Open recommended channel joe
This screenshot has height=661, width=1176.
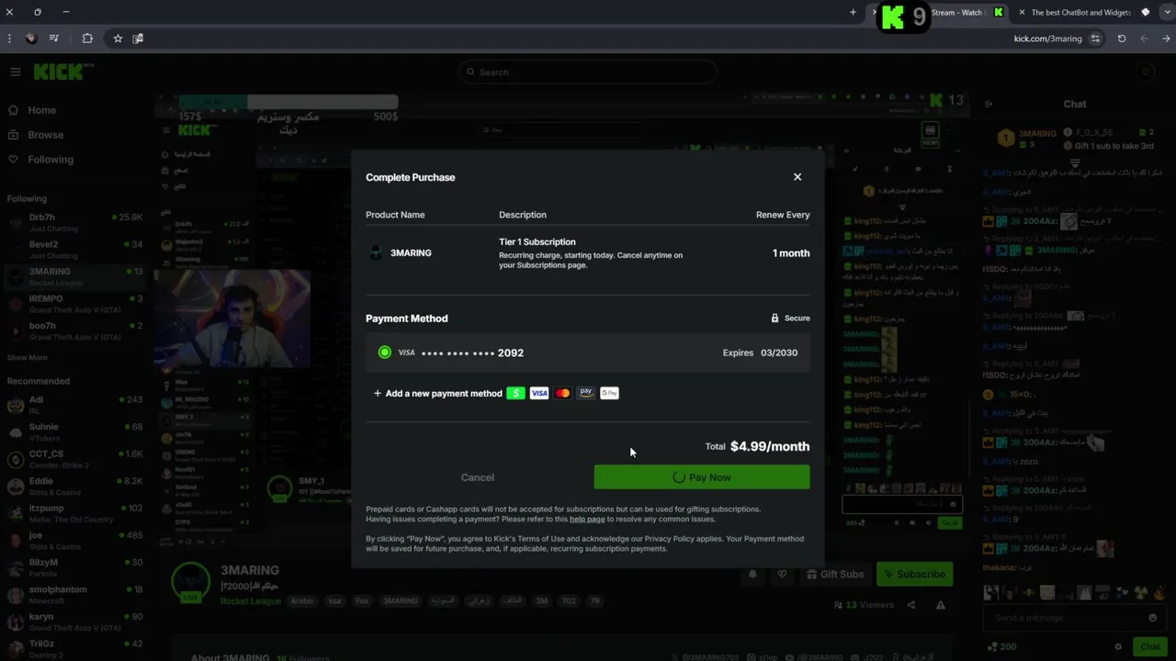(x=73, y=540)
